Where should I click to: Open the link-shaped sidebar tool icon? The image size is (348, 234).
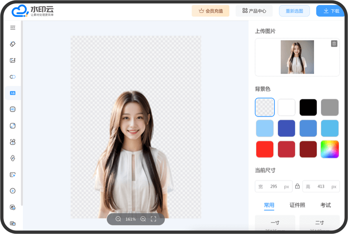(x=13, y=158)
